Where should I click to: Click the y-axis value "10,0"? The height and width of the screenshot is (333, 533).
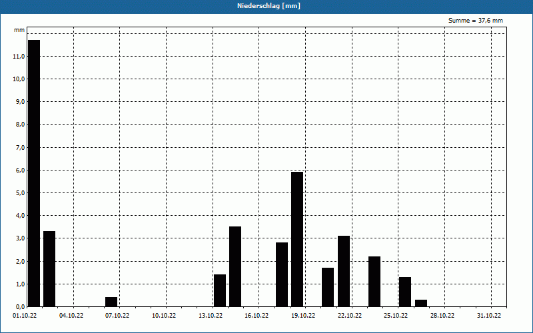[19, 79]
